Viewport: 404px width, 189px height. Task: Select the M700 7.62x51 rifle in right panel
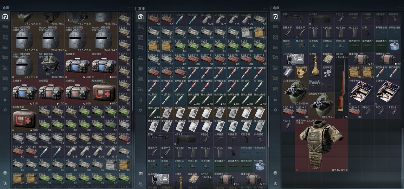coord(341,86)
